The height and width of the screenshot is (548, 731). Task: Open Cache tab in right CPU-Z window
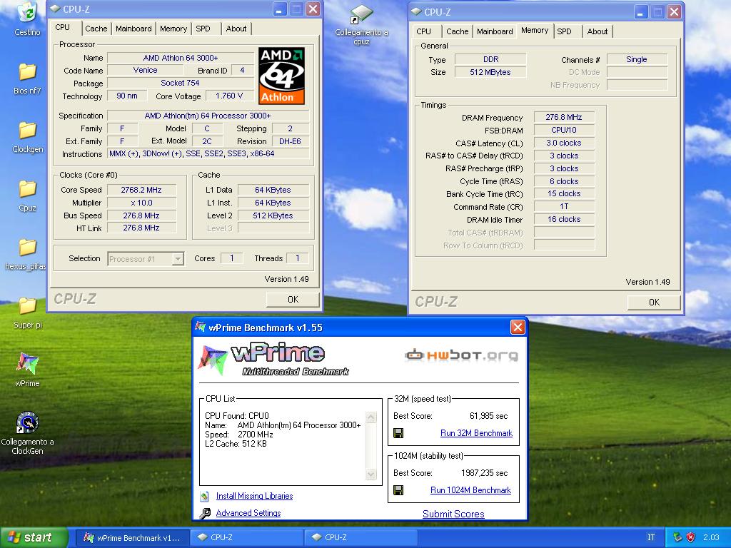coord(457,31)
